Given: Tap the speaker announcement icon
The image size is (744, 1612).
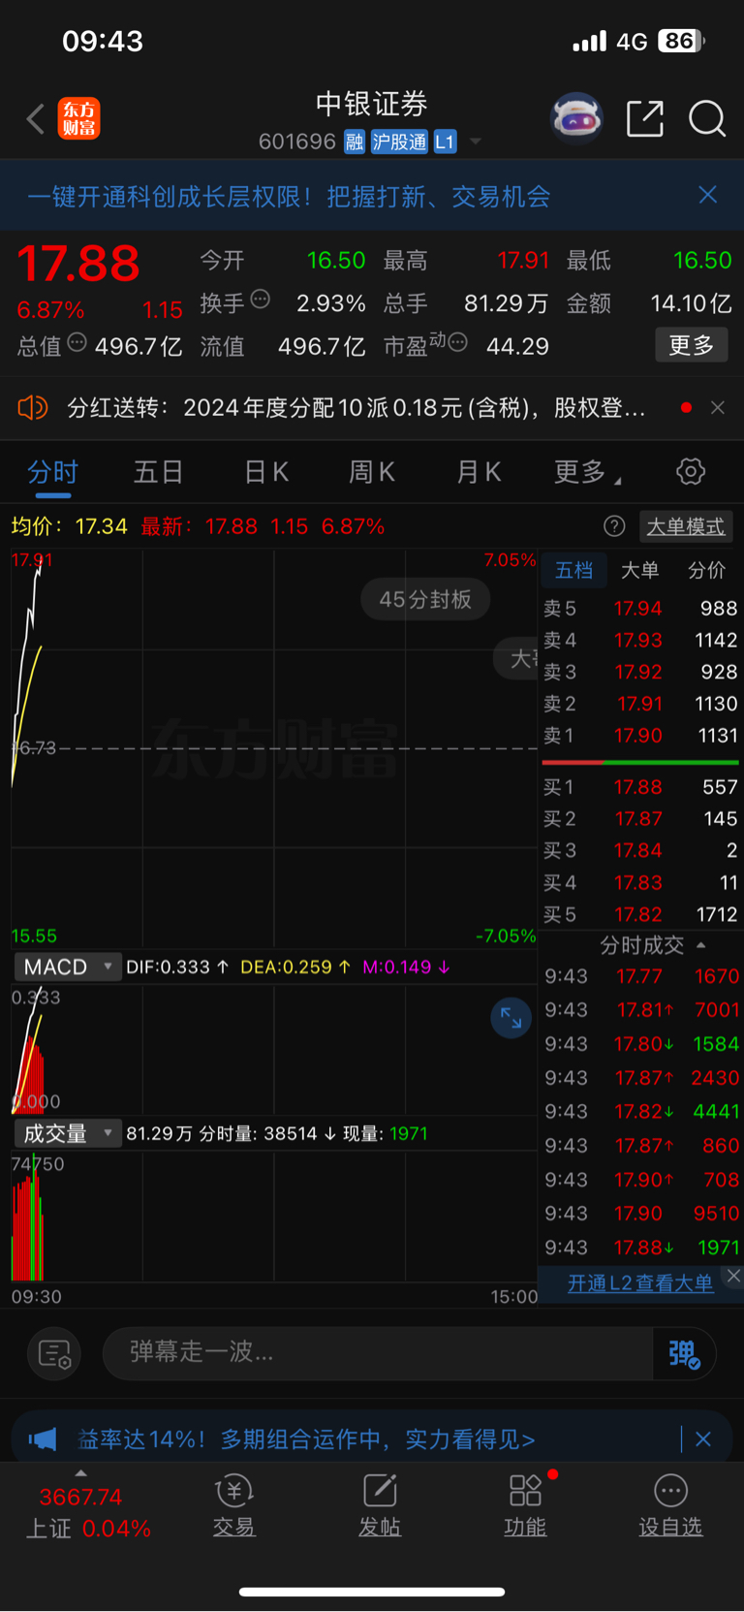Looking at the screenshot, I should (32, 407).
